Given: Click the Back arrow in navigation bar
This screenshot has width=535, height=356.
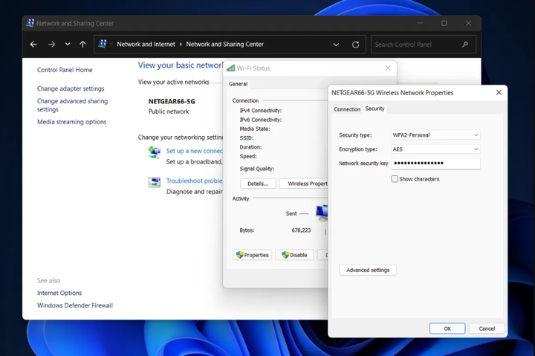Looking at the screenshot, I should (x=33, y=45).
